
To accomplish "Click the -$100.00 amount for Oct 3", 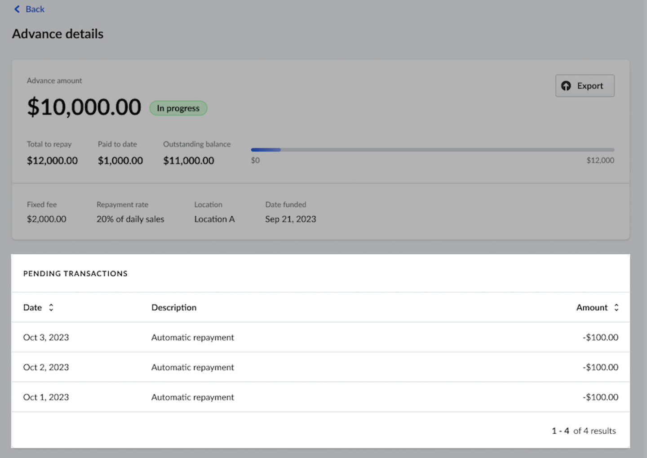I will (600, 338).
